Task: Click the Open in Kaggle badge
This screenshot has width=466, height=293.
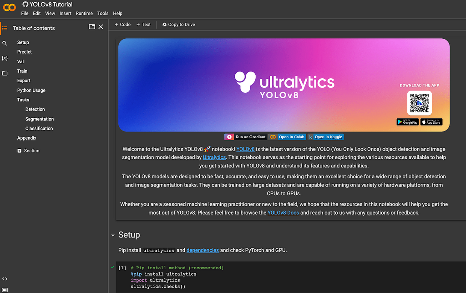Action: click(326, 137)
